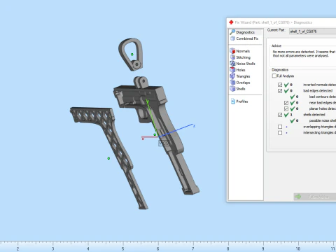Screen dimensions: 336x252
Task: Click the blue Z axis label
Action: pos(194,126)
